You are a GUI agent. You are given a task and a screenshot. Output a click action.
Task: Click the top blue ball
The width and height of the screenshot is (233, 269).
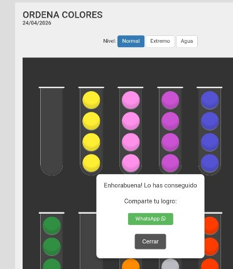pos(210,100)
